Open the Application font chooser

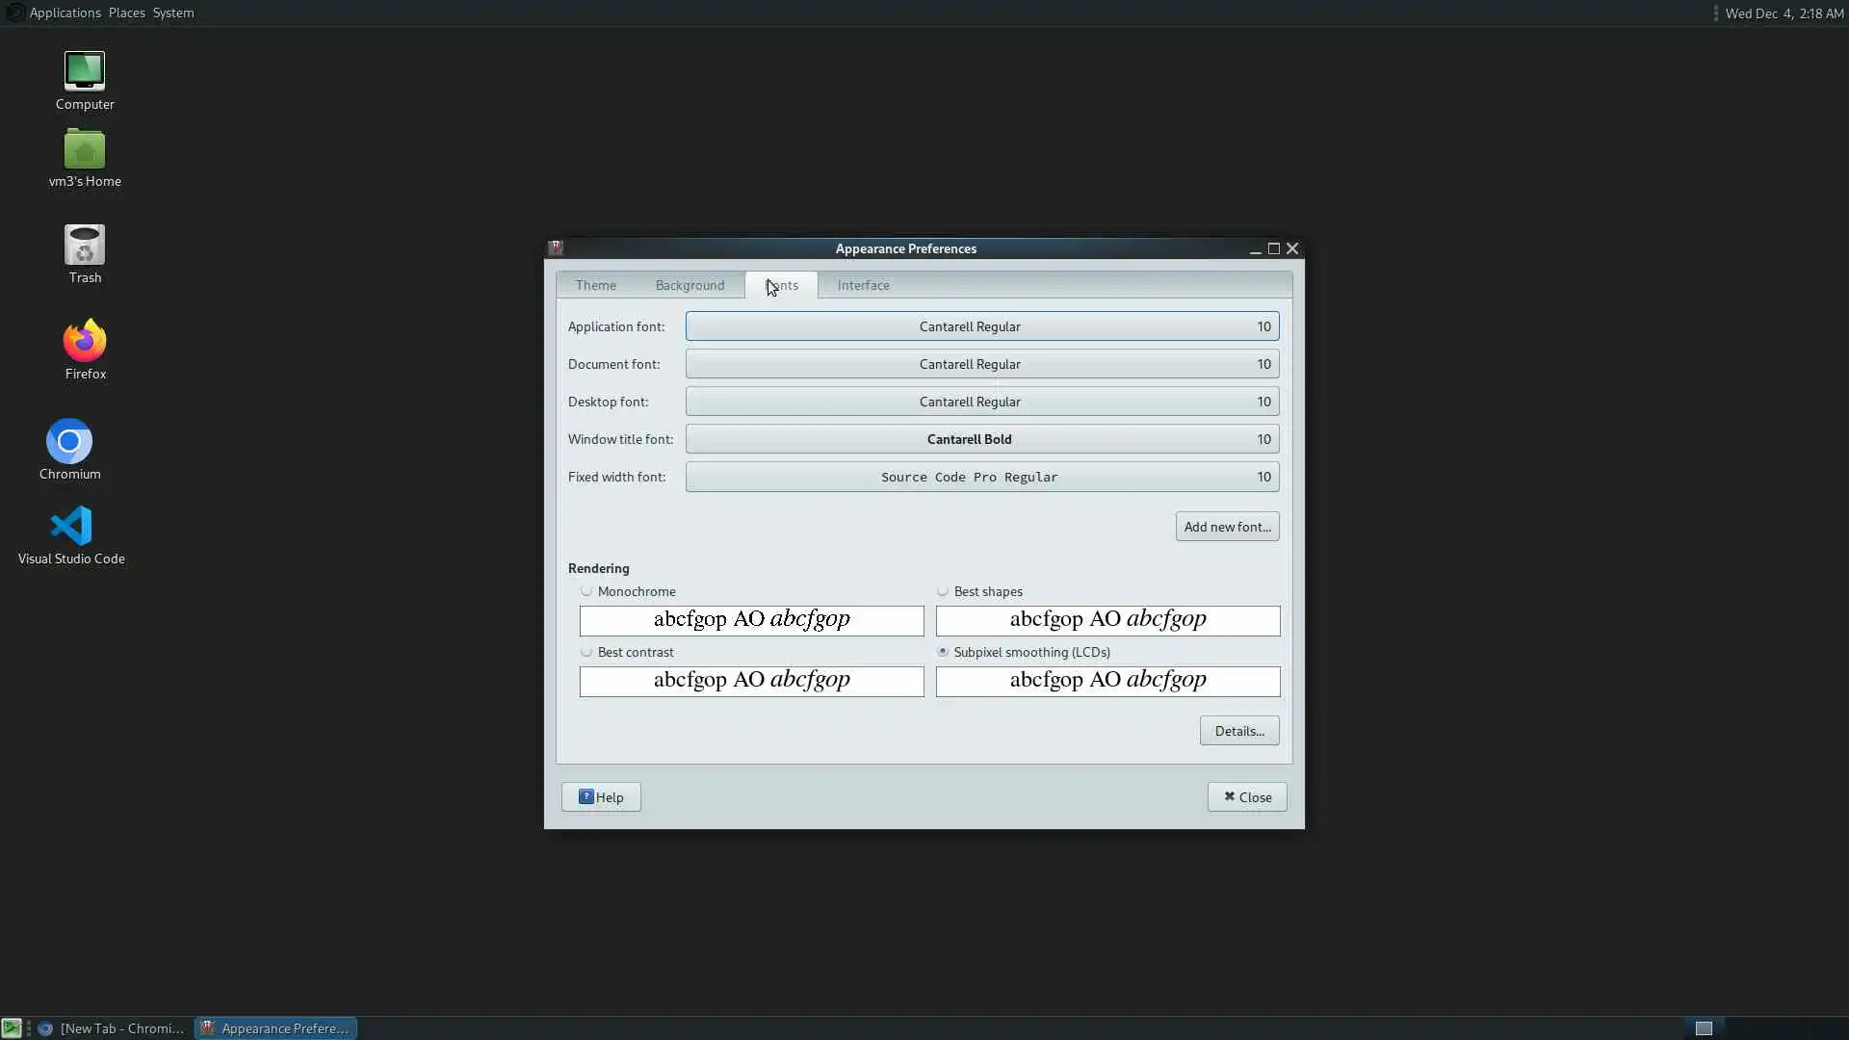[x=981, y=326]
